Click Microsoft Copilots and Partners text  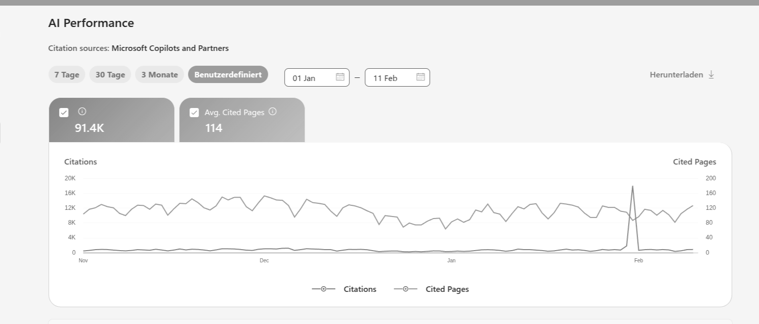coord(170,48)
